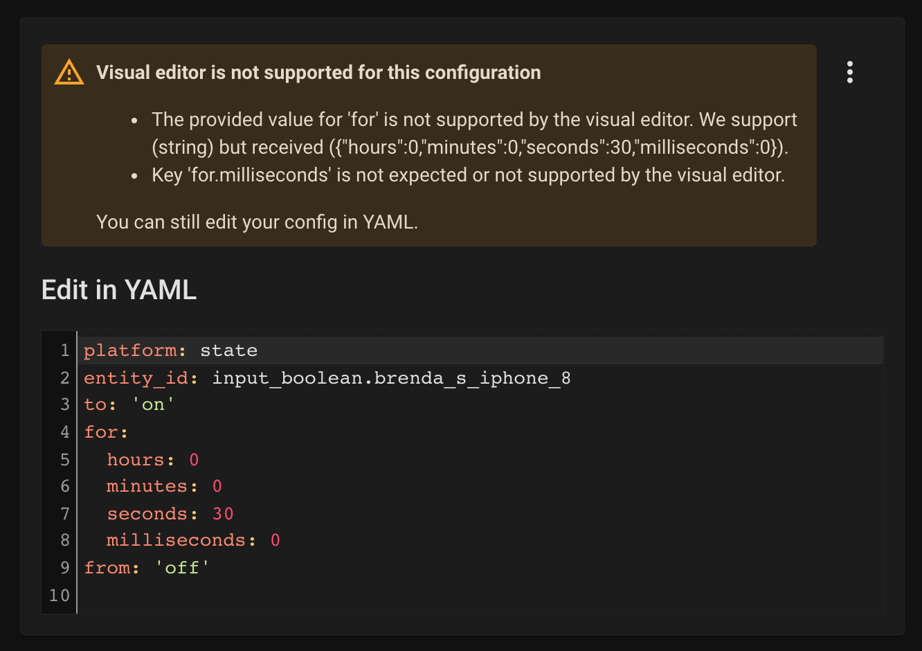Click the orange warning triangle icon
The image size is (922, 651).
[69, 73]
